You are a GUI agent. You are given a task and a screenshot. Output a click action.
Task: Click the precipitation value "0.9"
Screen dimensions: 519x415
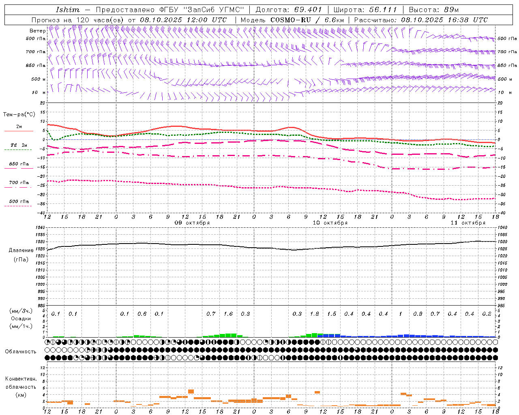[418, 314]
